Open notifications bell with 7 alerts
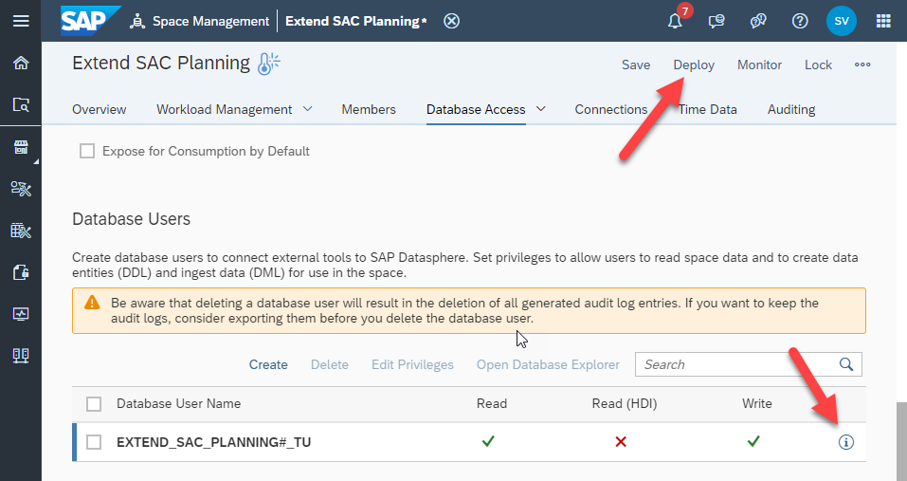 point(675,22)
